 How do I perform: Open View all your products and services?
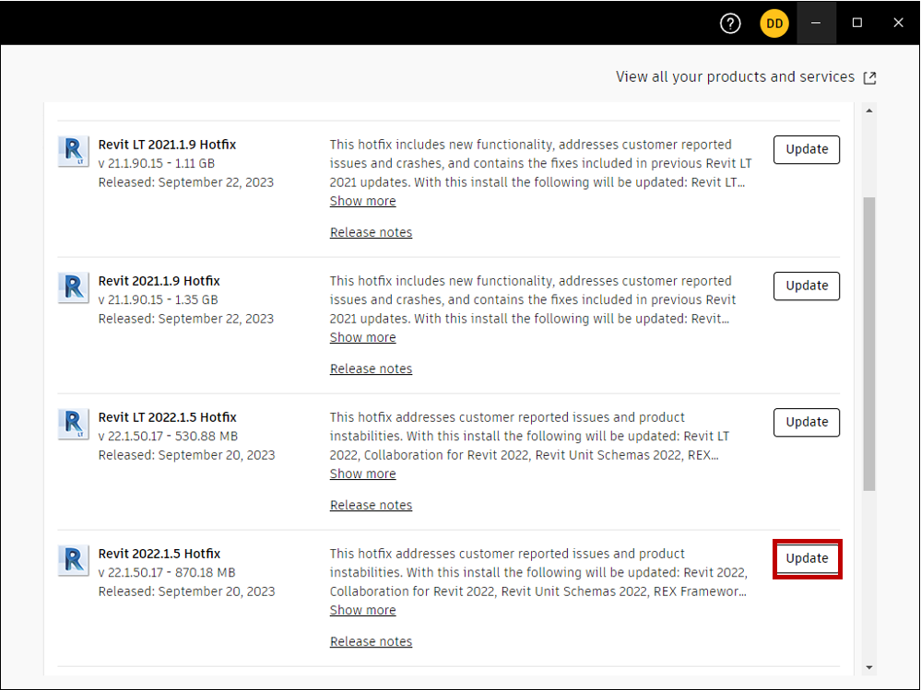(735, 76)
